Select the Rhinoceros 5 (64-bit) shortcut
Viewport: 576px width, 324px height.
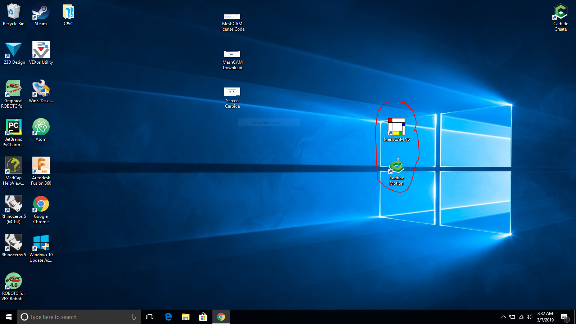[x=14, y=210]
